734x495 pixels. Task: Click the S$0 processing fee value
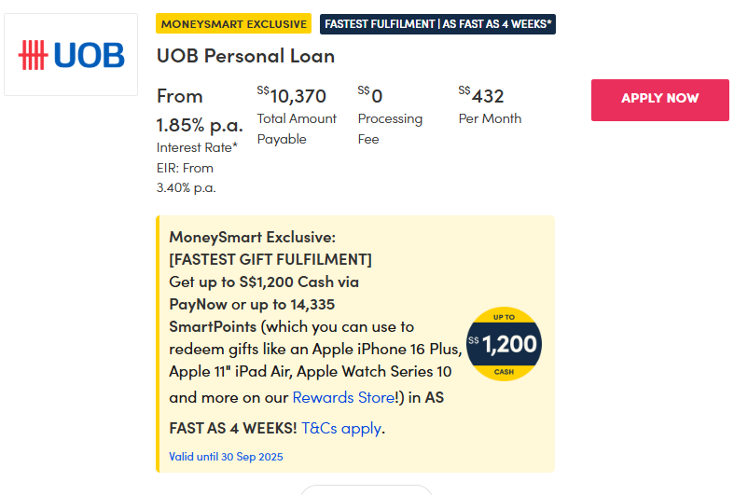pos(370,96)
